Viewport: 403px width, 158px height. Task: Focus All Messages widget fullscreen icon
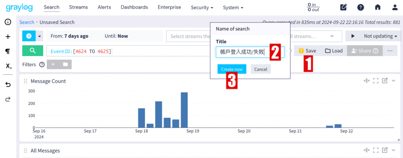[x=376, y=150]
